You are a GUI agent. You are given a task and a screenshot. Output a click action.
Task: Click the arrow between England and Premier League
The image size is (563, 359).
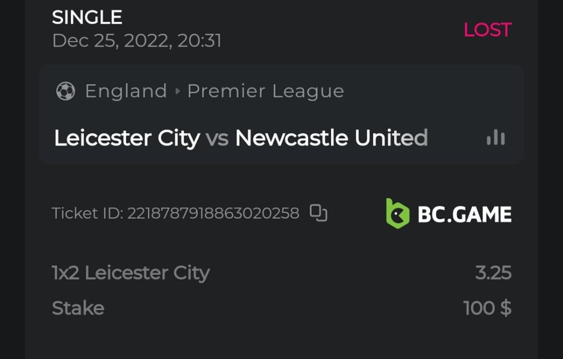pyautogui.click(x=177, y=91)
